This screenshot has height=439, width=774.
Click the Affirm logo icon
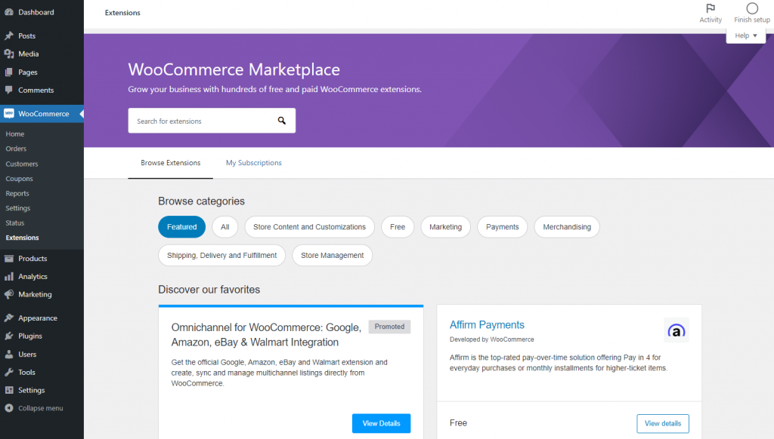[x=676, y=330]
